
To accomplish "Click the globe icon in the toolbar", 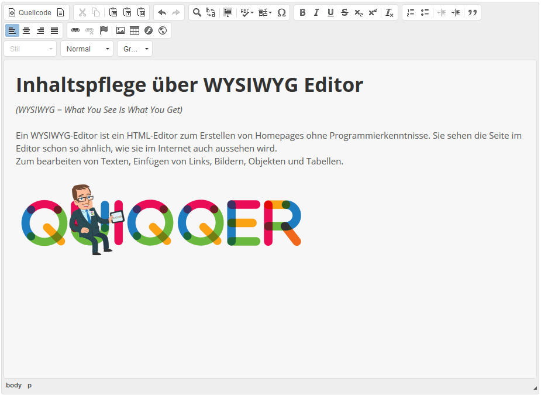I will [x=163, y=31].
